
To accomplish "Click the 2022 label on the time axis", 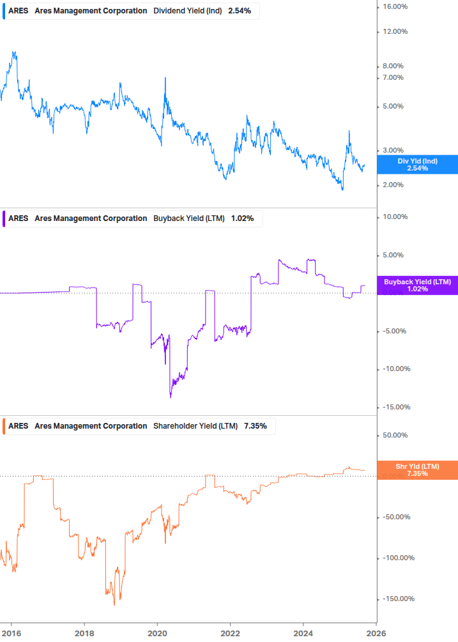I will 230,634.
